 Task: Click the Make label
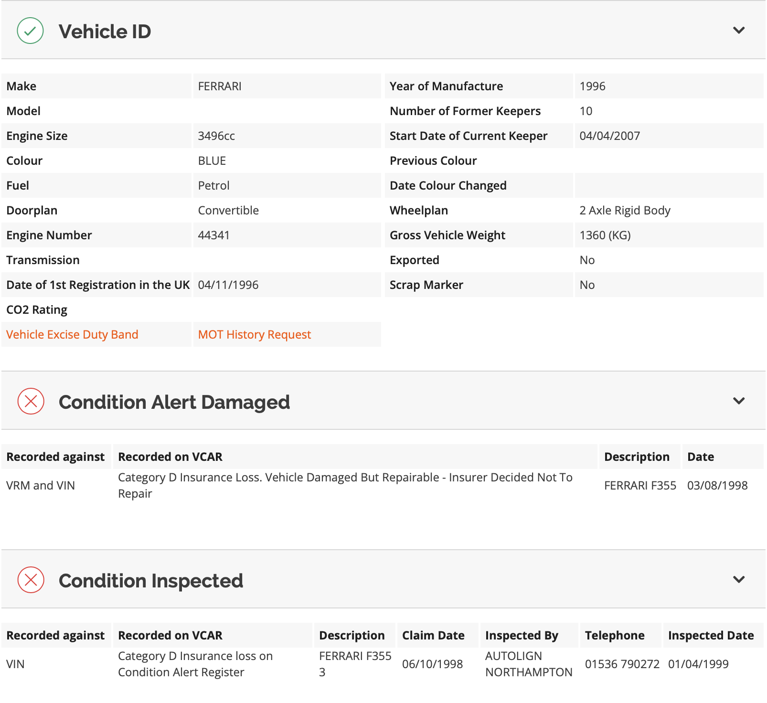(21, 86)
